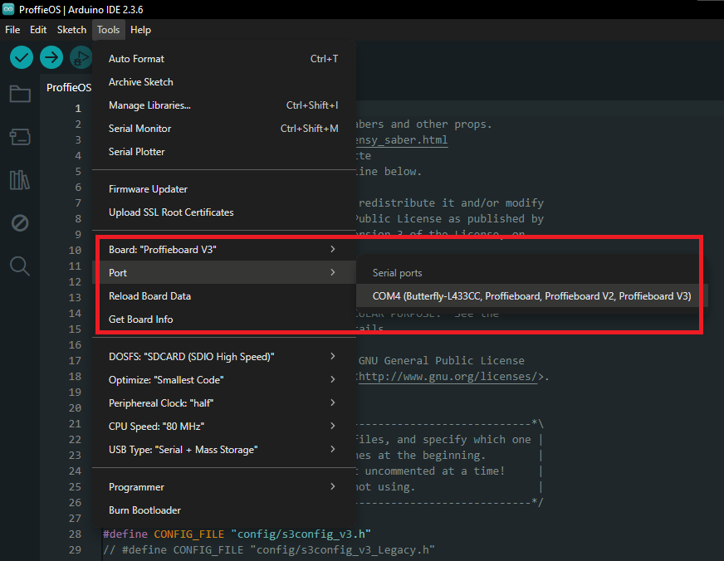
Task: Click the #define CONFIG_FILE s3config_v3.h line
Action: tap(237, 534)
